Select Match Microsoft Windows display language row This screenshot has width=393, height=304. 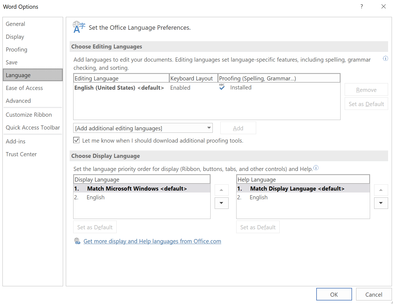click(x=142, y=188)
